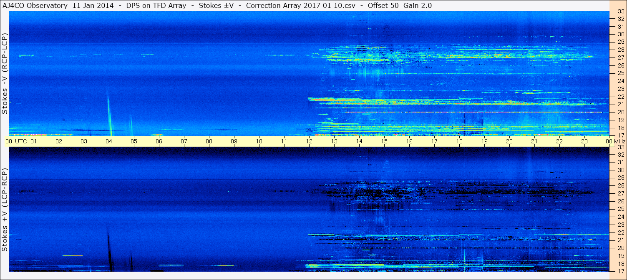Click the 28 MHz label of Stokes -V panel
The width and height of the screenshot is (627, 280).
[621, 50]
